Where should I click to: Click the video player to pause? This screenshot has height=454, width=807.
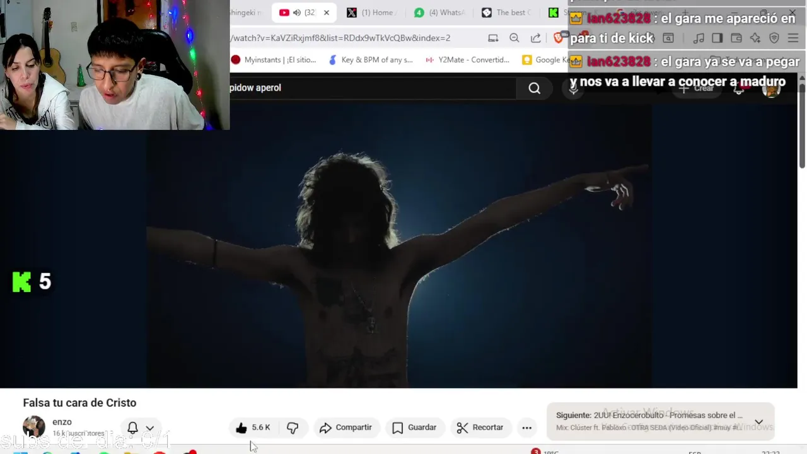[x=398, y=246]
